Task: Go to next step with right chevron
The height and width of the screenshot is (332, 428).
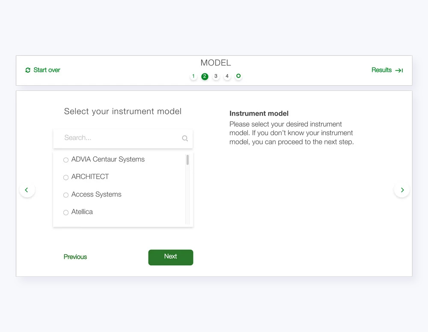Action: click(x=402, y=190)
